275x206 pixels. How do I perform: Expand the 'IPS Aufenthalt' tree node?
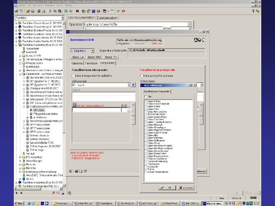(x=20, y=157)
